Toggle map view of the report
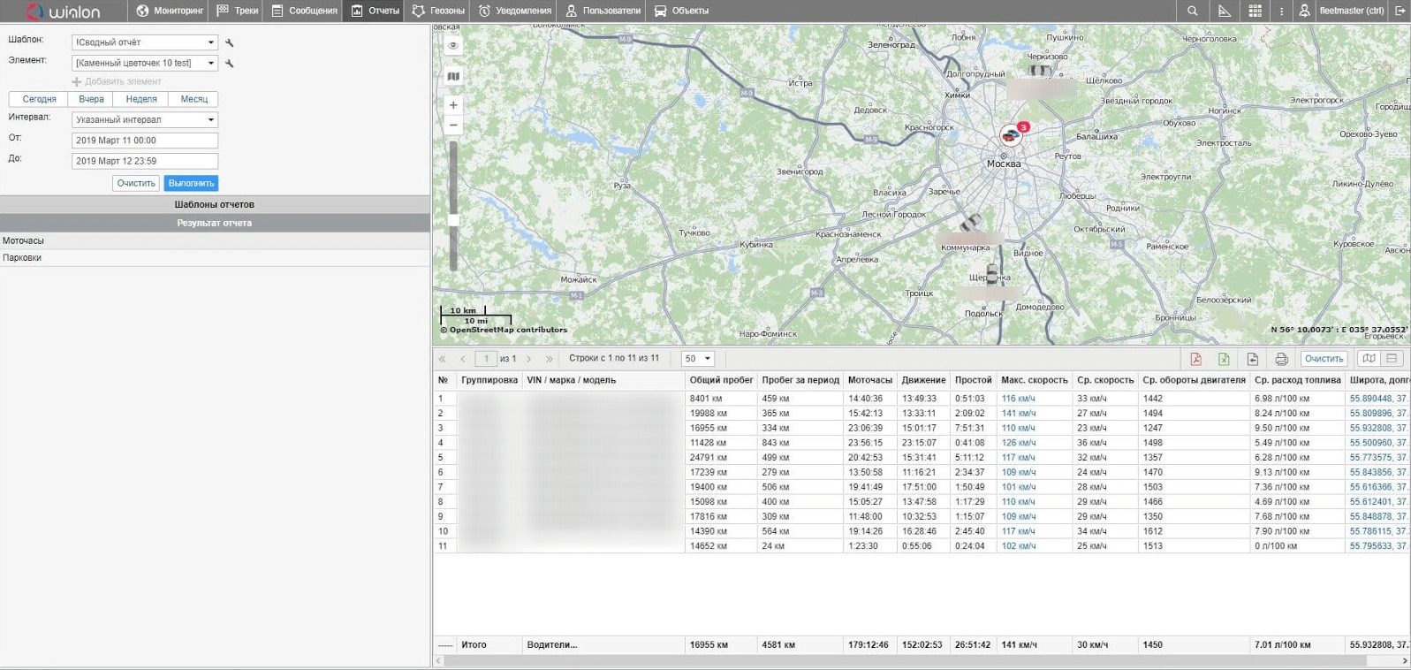 click(1369, 359)
